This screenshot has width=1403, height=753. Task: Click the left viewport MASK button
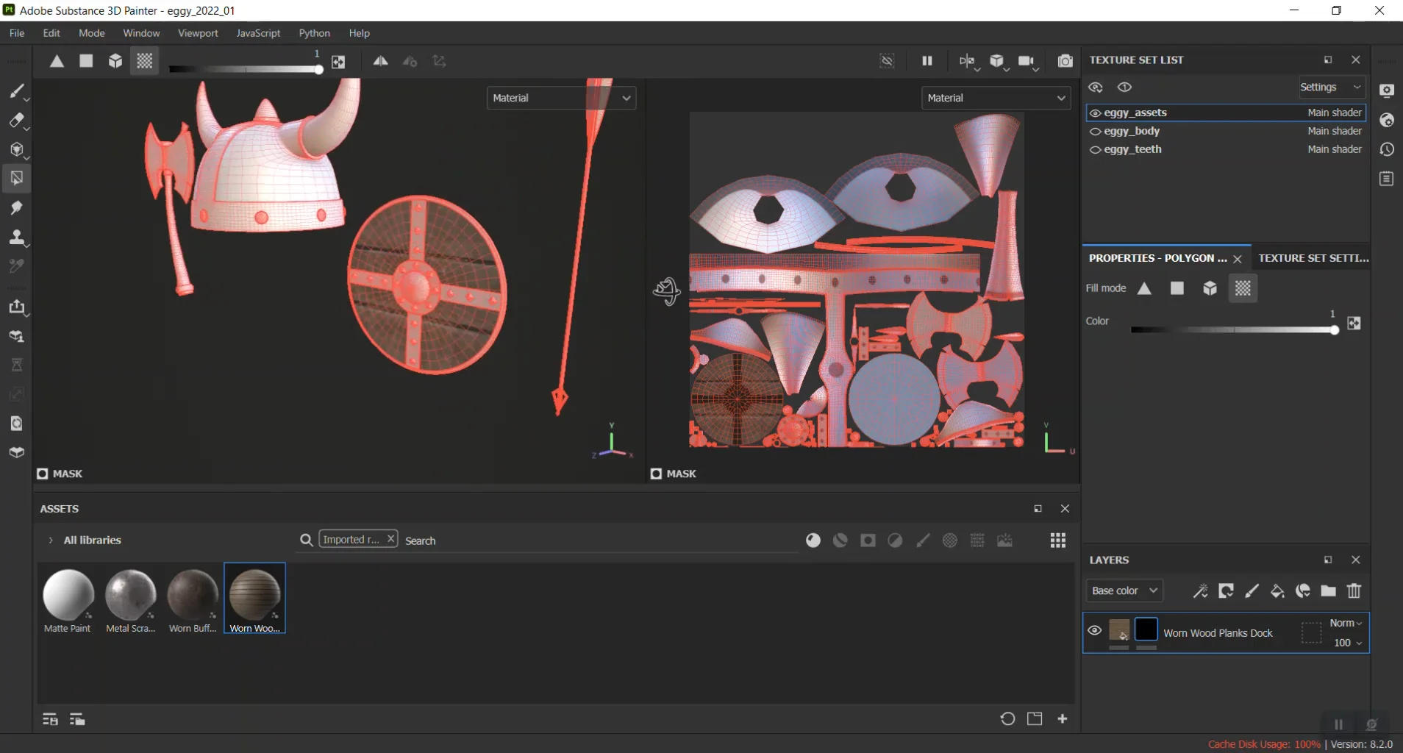[x=60, y=474]
